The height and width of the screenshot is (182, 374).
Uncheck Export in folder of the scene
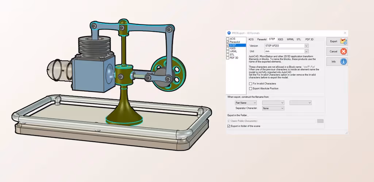[x=229, y=126]
